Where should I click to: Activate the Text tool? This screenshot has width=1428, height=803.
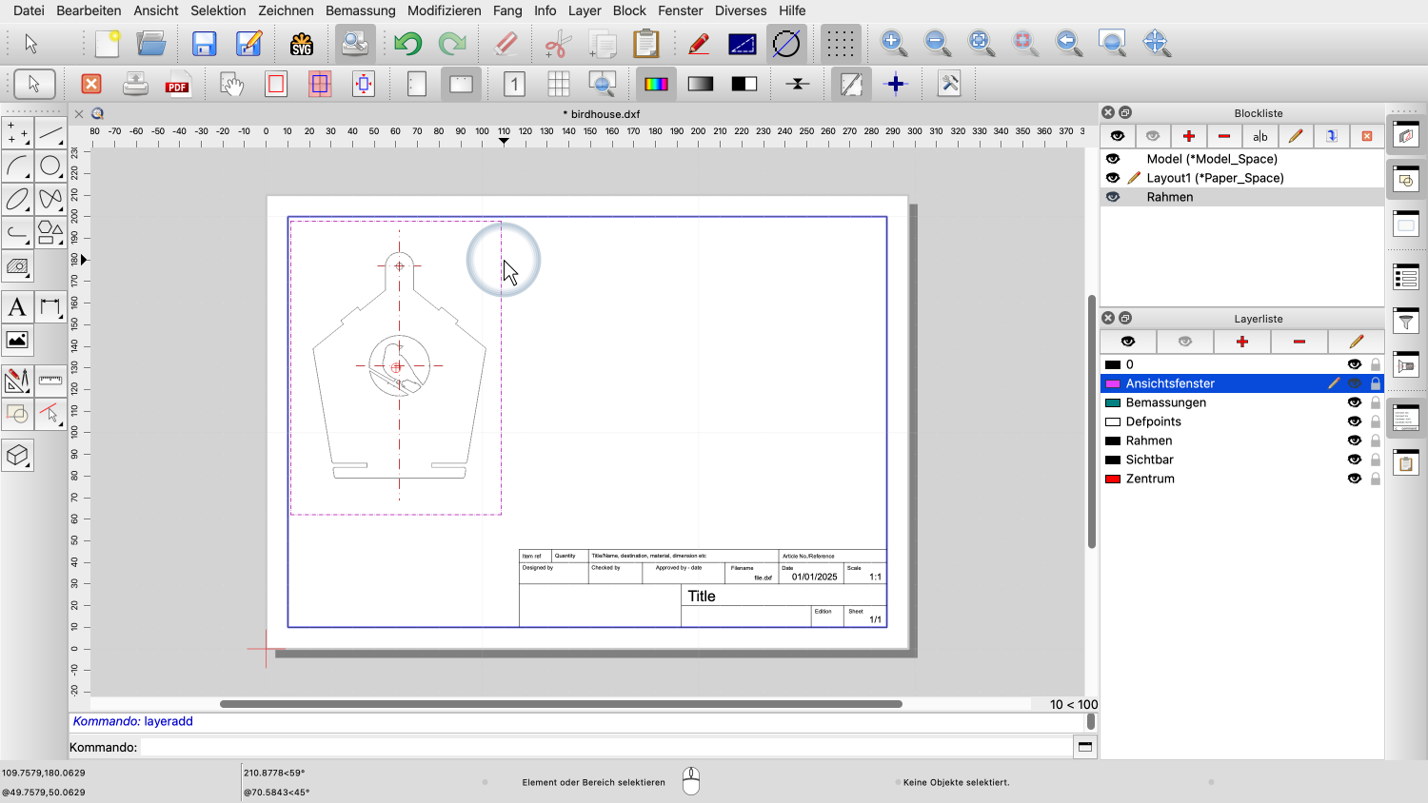tap(17, 306)
